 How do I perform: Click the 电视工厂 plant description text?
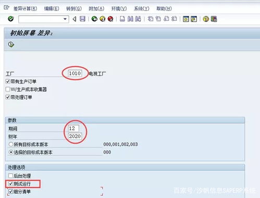tap(97, 74)
